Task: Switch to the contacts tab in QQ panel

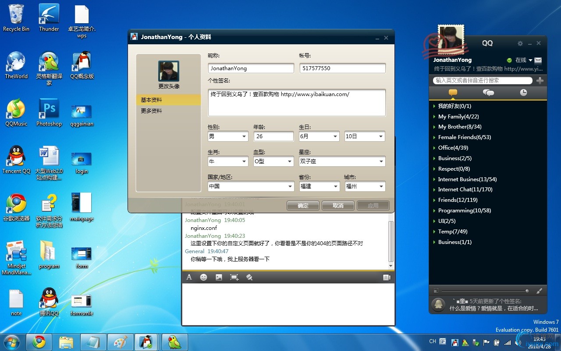Action: point(453,93)
